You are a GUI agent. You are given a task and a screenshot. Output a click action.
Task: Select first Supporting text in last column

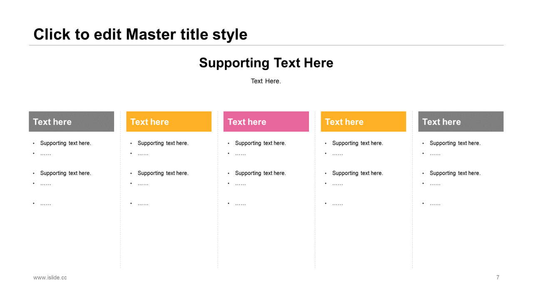(455, 143)
